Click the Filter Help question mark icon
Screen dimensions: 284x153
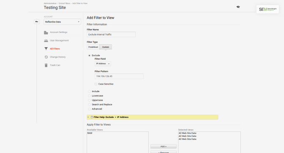coord(92,117)
